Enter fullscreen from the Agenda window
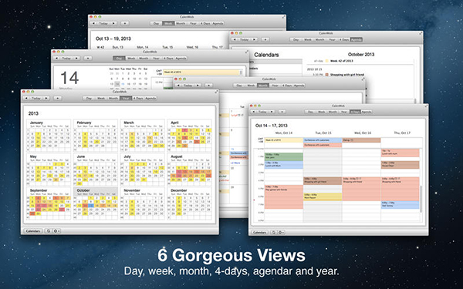463x289 pixels. [x=421, y=33]
